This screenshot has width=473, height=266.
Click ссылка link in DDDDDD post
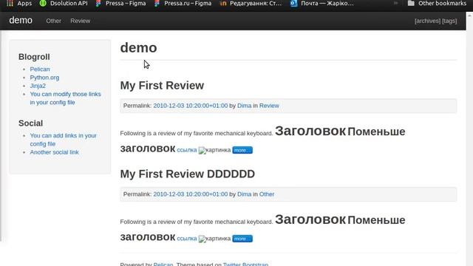187,239
